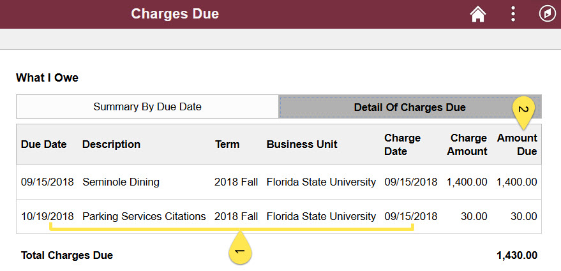Click the Amount Due column header
The width and height of the screenshot is (561, 271).
tap(517, 145)
